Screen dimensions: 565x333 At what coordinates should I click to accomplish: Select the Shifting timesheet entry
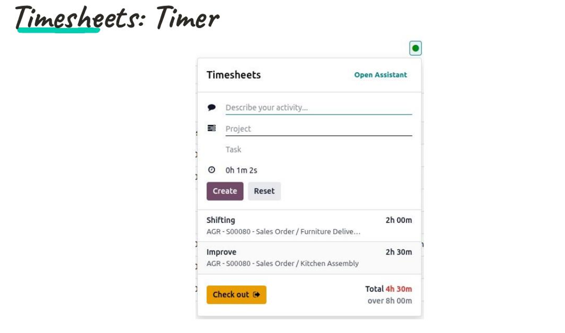221,220
